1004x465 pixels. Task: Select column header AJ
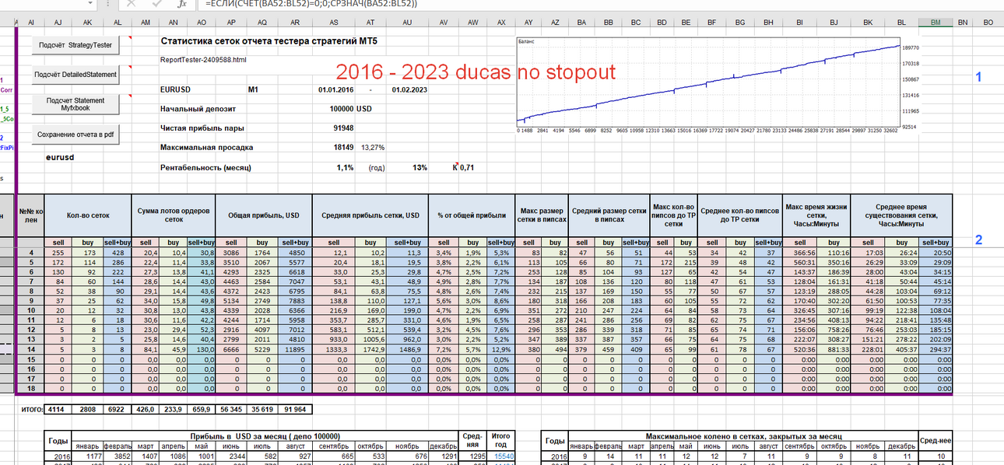(58, 23)
